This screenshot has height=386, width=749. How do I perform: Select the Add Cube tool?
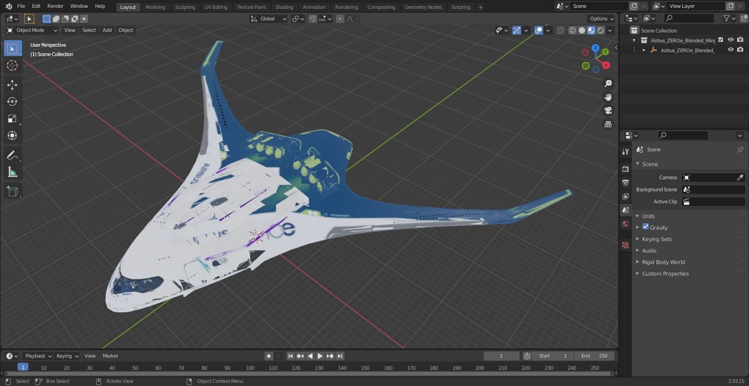coord(12,192)
